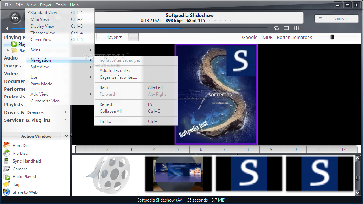Screen dimensions: 363x204
Task: Adjust the thumbnail size slider
Action: (332, 37)
